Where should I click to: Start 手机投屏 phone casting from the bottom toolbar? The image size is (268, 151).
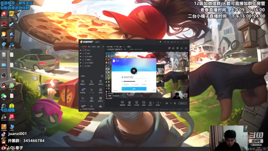point(137,103)
